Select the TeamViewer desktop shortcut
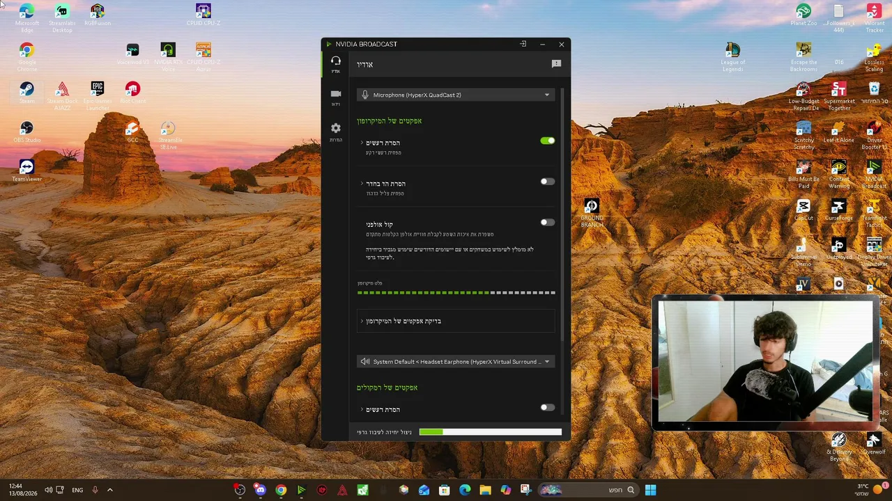 click(x=26, y=170)
